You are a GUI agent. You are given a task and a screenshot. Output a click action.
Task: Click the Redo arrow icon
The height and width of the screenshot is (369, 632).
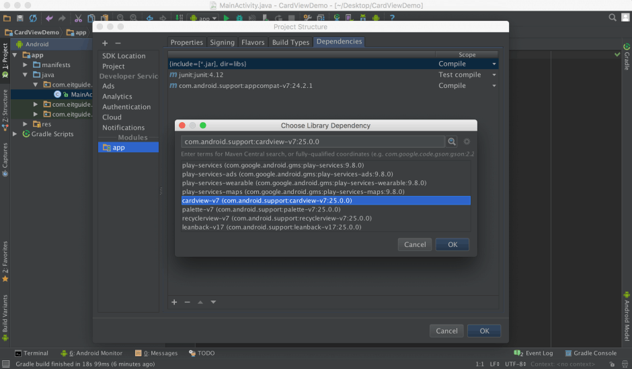[x=62, y=18]
